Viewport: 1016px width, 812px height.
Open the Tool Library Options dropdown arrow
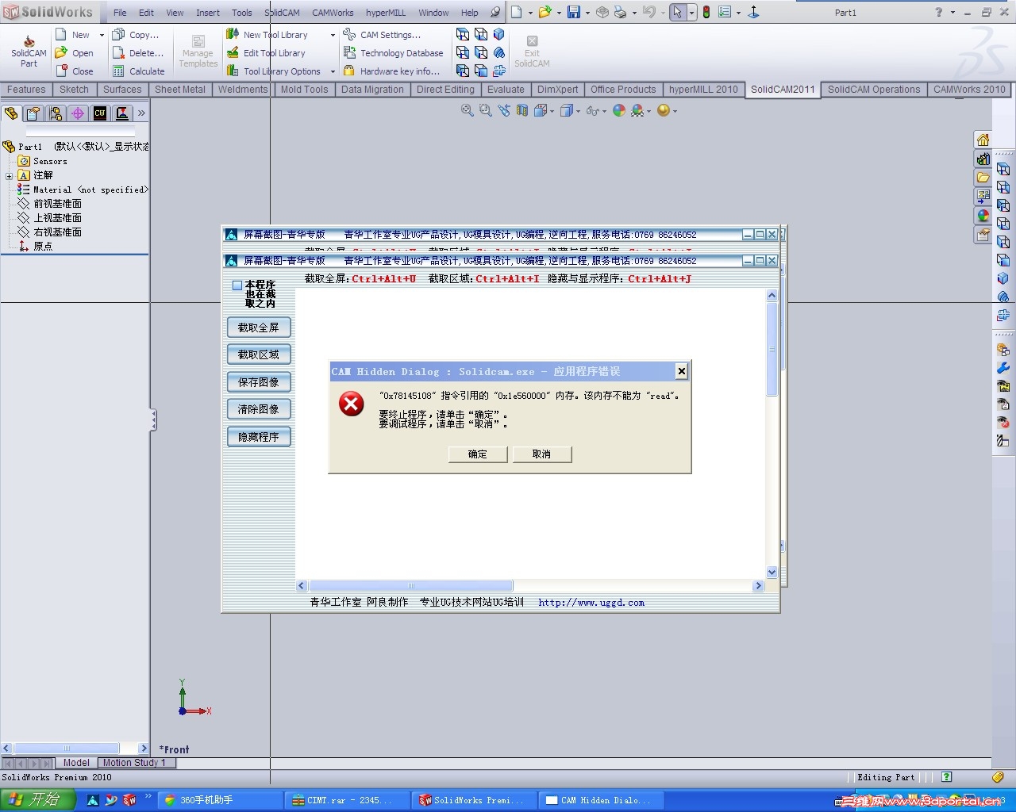[x=333, y=71]
